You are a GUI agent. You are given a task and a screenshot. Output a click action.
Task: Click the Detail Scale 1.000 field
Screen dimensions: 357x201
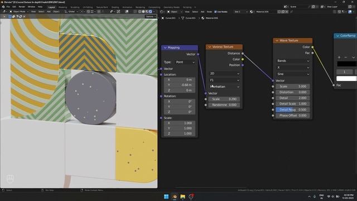(293, 104)
